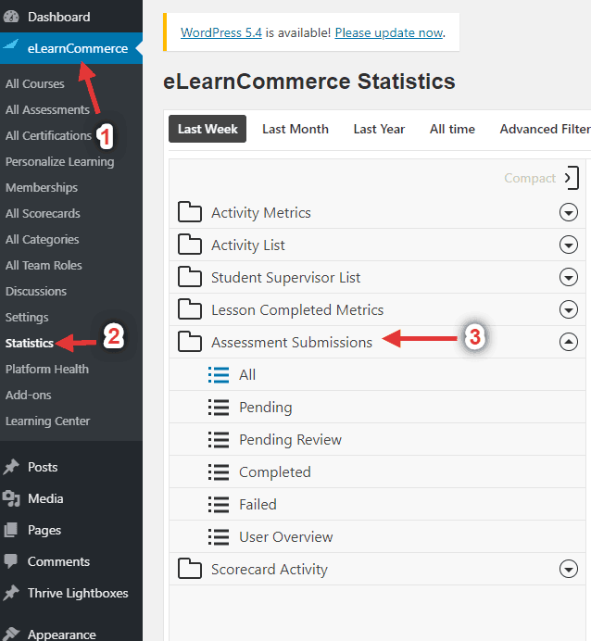Click the Lesson Completed Metrics label

297,310
